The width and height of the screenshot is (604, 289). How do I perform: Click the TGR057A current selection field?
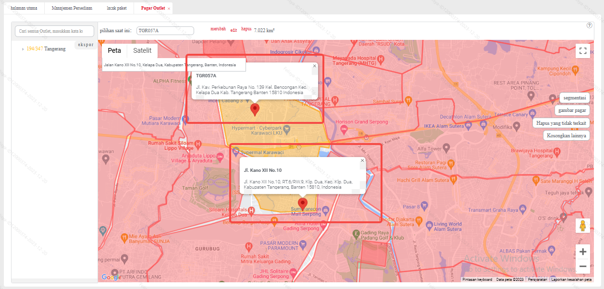click(x=165, y=31)
